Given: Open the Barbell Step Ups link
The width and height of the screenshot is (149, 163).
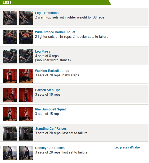Looking at the screenshot, I should click(x=48, y=90).
